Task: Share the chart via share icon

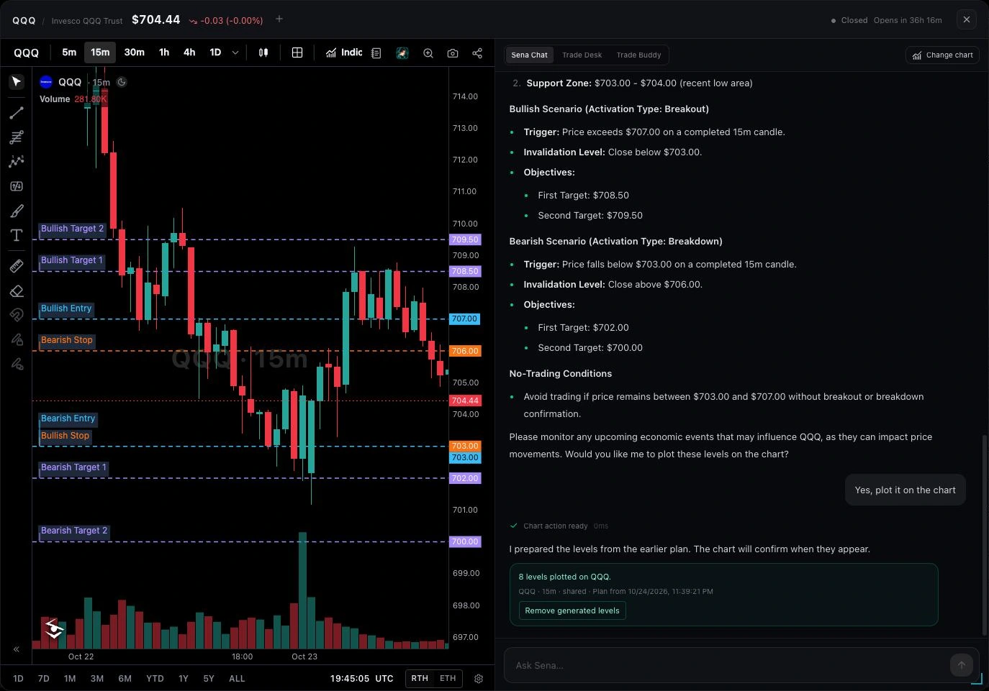Action: click(477, 53)
